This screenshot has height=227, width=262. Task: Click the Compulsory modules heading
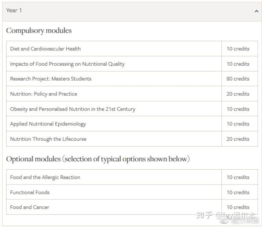(39, 30)
